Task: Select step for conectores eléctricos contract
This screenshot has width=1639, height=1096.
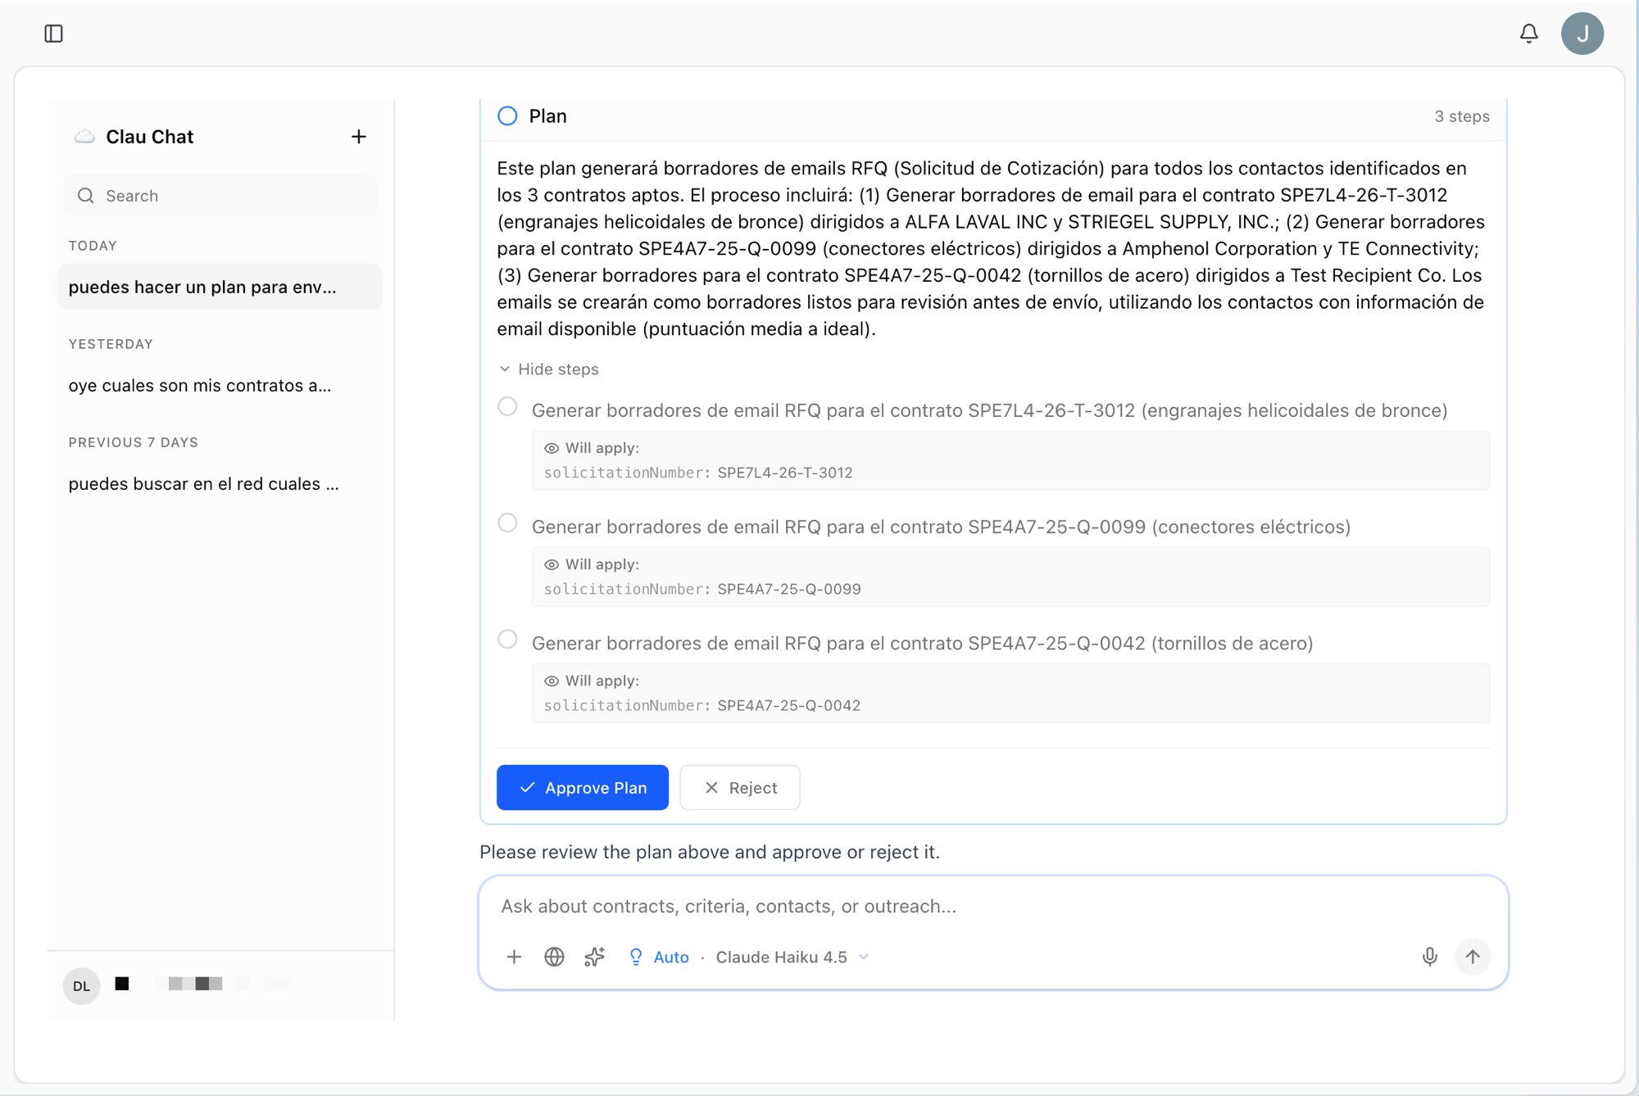Action: point(507,523)
